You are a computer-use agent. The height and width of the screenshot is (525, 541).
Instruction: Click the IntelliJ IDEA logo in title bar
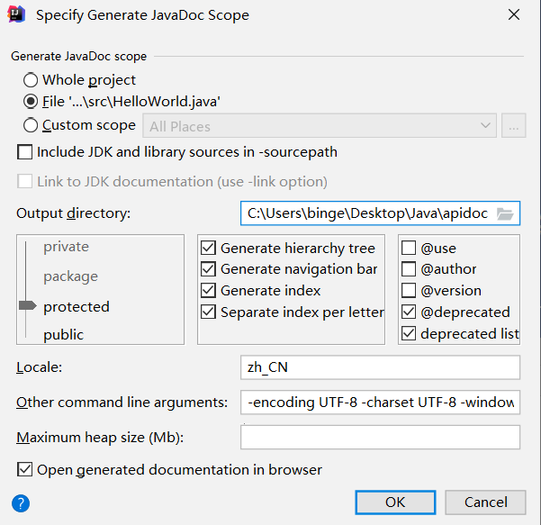[16, 14]
